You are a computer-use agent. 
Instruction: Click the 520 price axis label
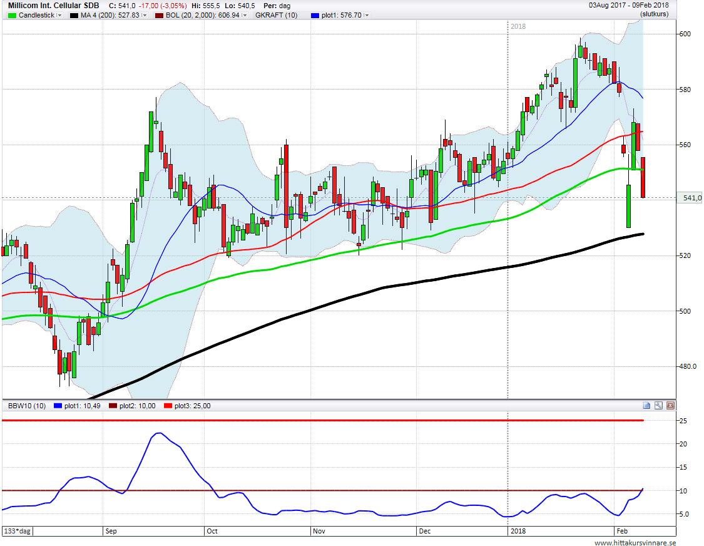(x=685, y=255)
